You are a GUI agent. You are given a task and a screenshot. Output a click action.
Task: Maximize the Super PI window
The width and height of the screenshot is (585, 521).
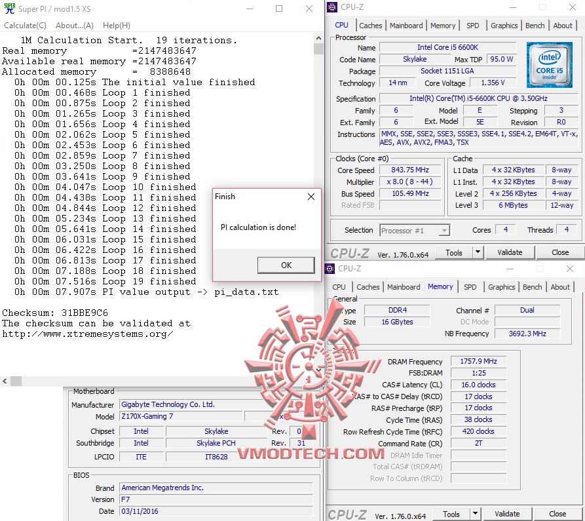(x=279, y=9)
